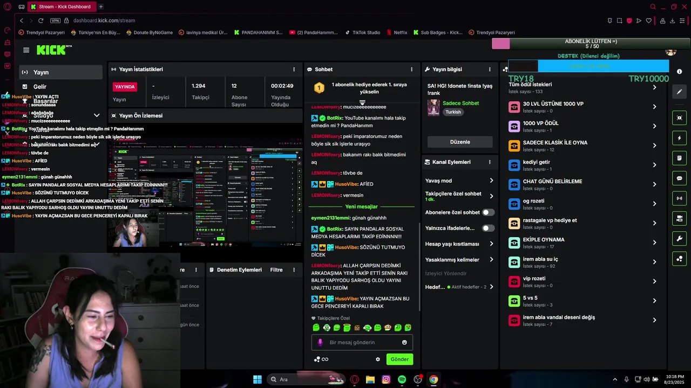Click the Filtre button in Denetim Eylemleri
The height and width of the screenshot is (388, 691).
click(276, 270)
